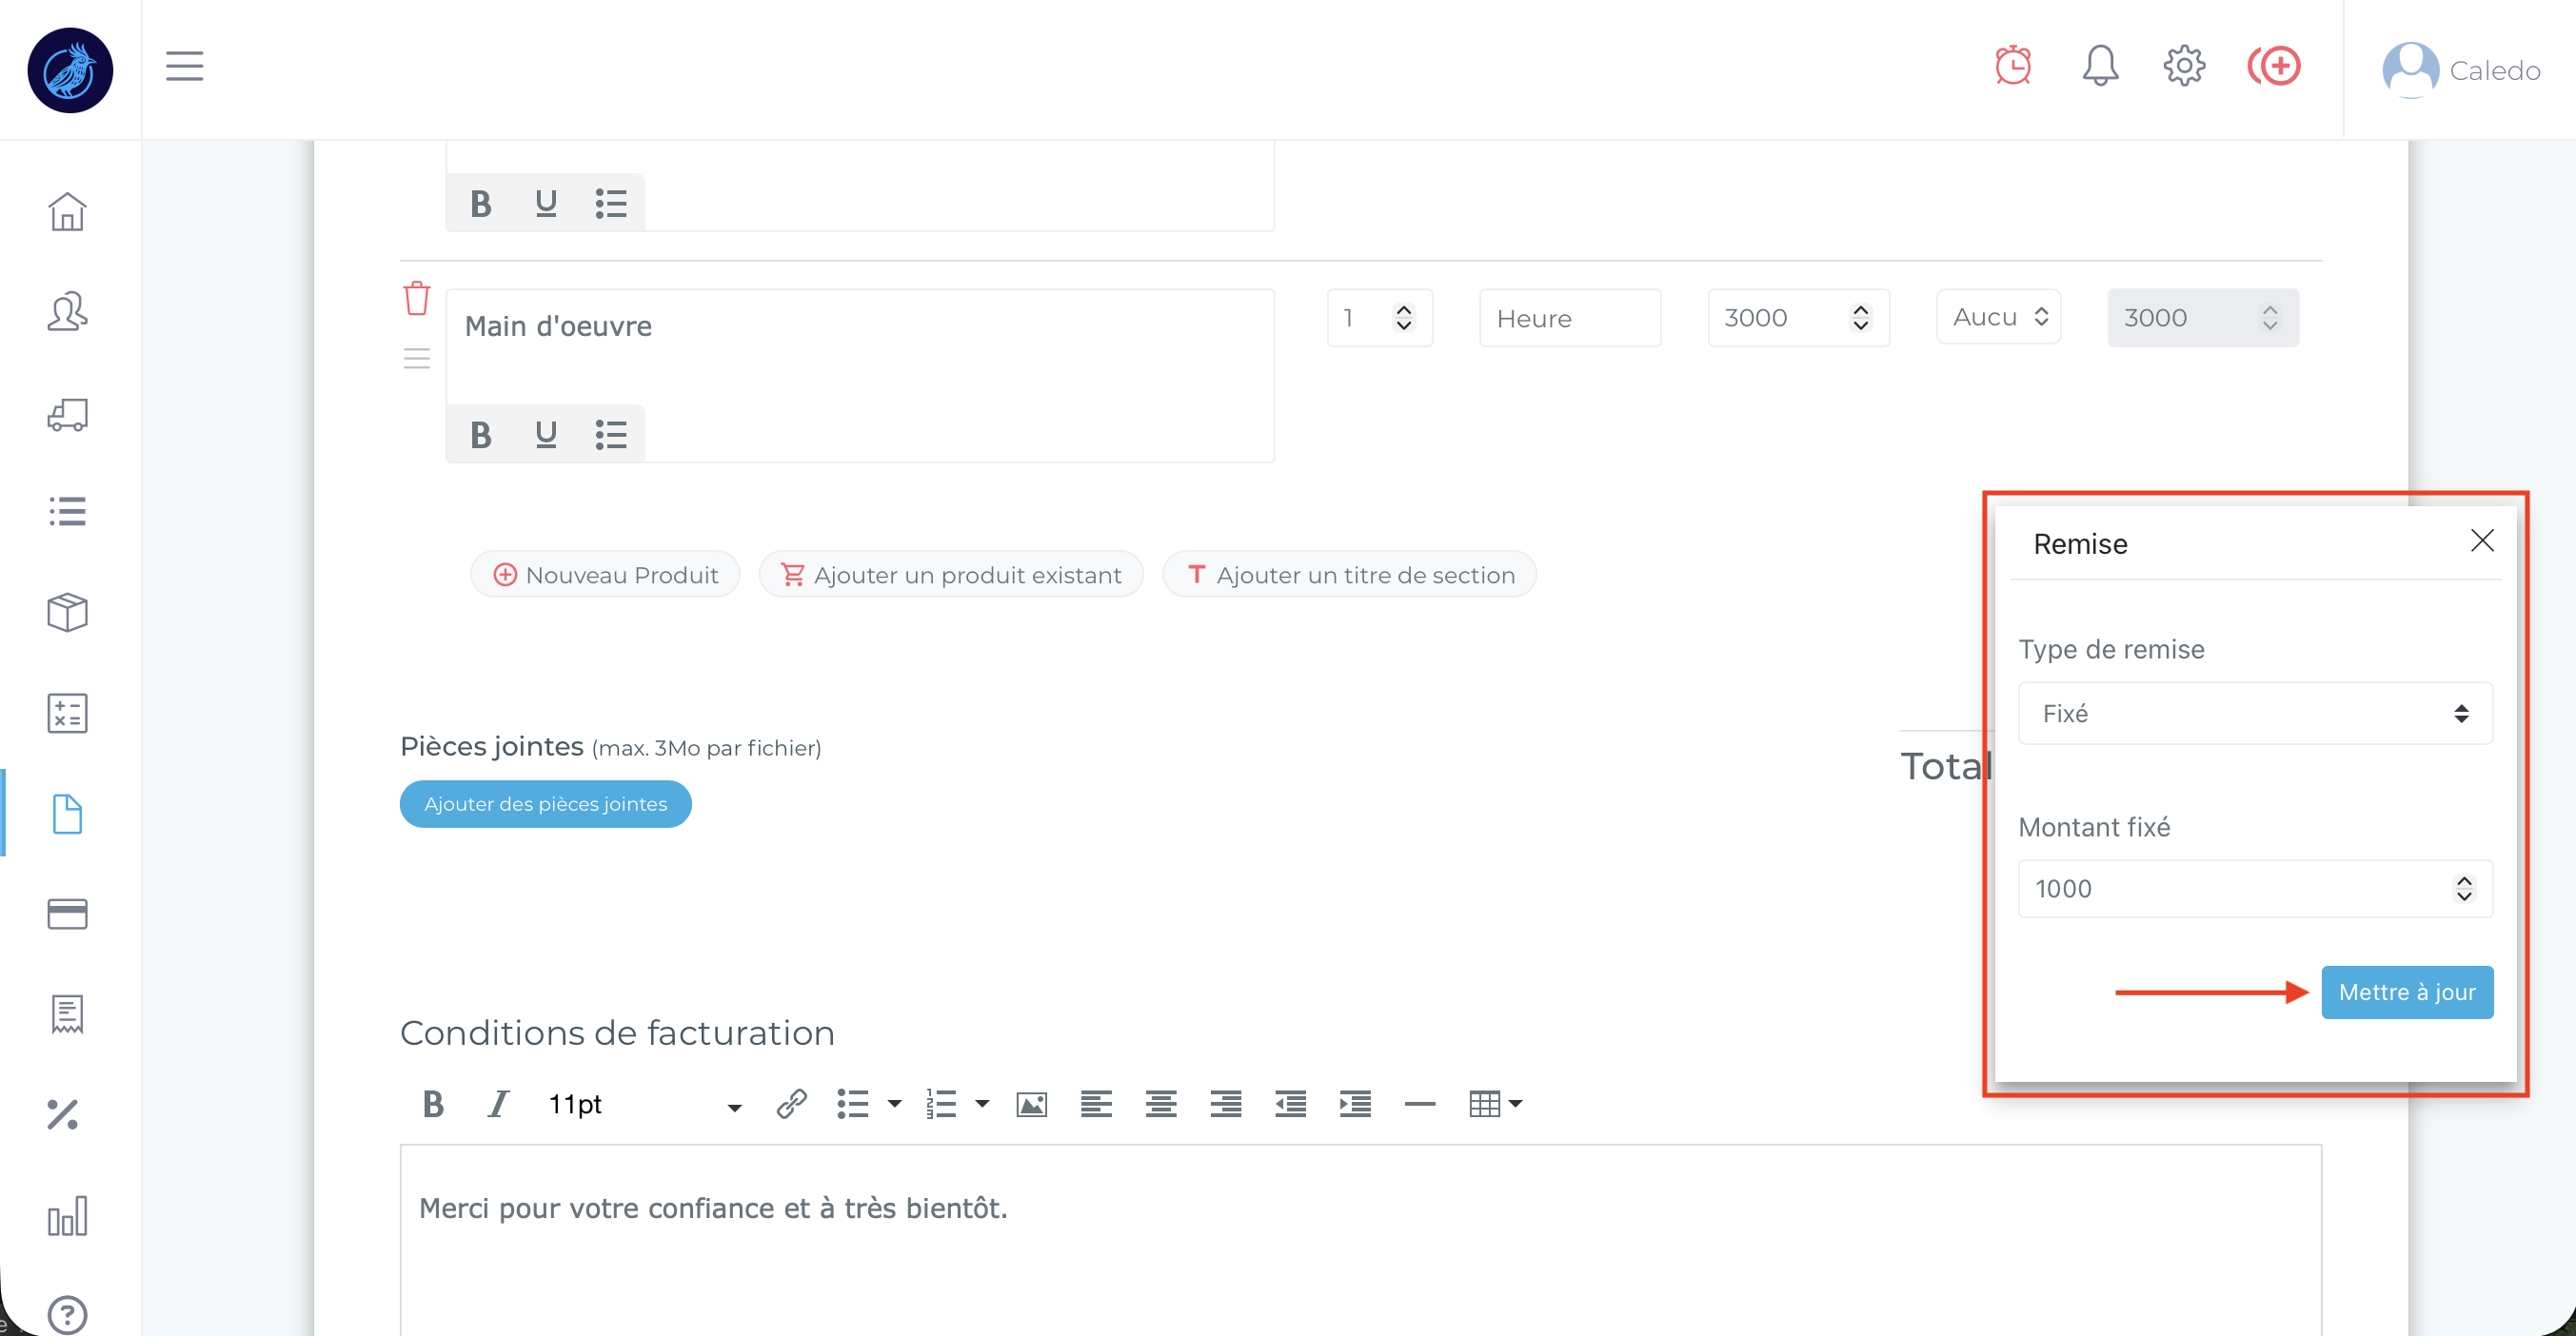Open the settings gear icon
This screenshot has height=1336, width=2576.
2184,66
